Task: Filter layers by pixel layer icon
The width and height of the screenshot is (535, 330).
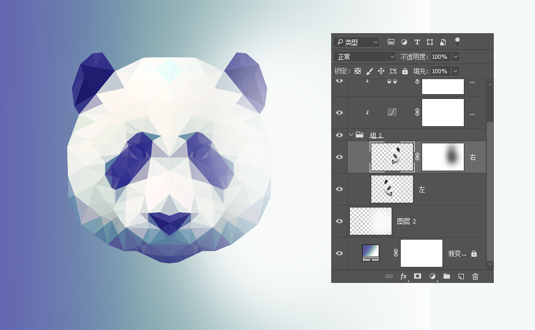Action: [x=391, y=42]
